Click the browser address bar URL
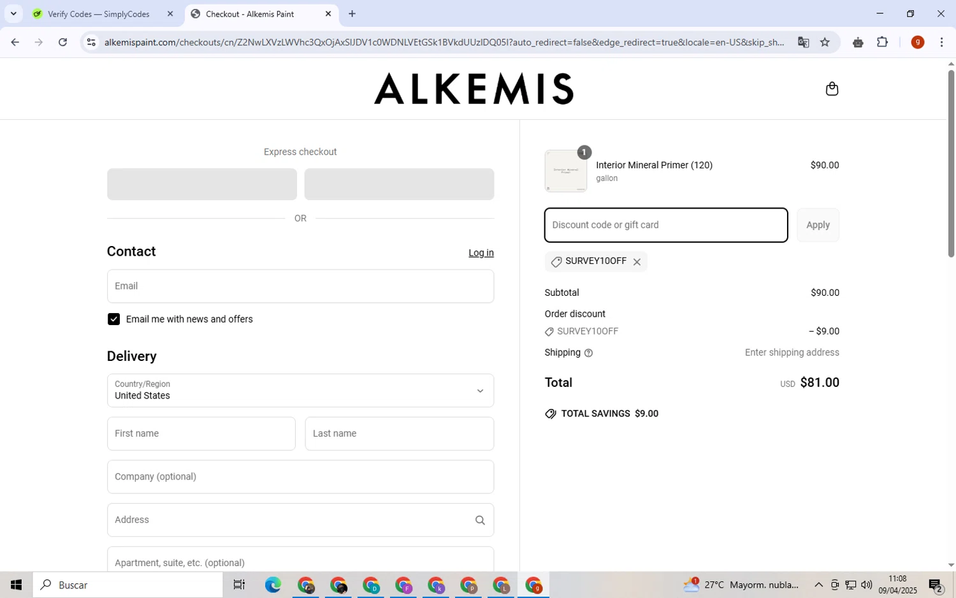The width and height of the screenshot is (956, 598). click(444, 42)
